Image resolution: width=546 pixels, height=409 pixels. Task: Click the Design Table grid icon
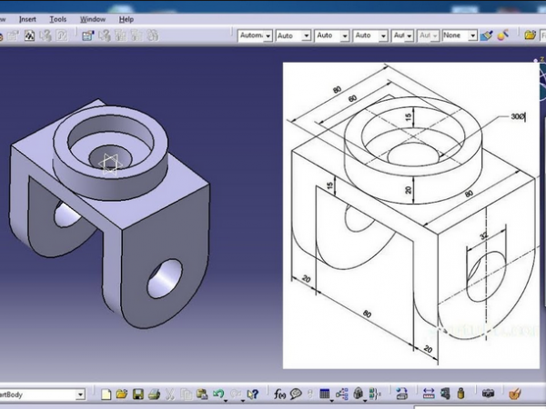pos(324,394)
